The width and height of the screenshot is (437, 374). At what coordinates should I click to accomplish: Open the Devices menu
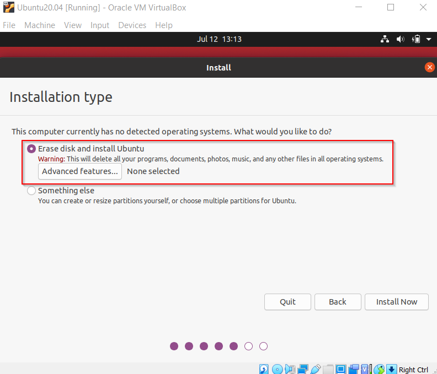(132, 25)
